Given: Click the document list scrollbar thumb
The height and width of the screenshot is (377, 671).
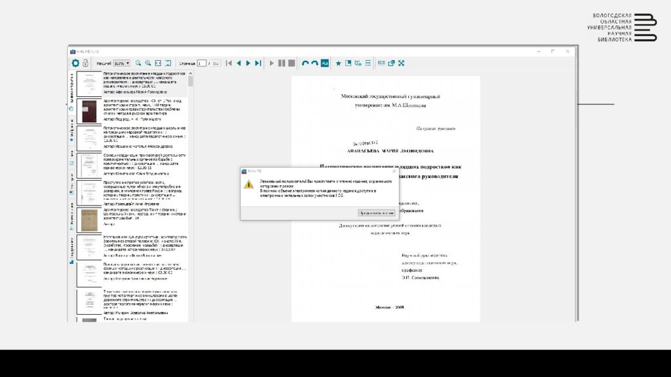Looking at the screenshot, I should click(x=191, y=82).
